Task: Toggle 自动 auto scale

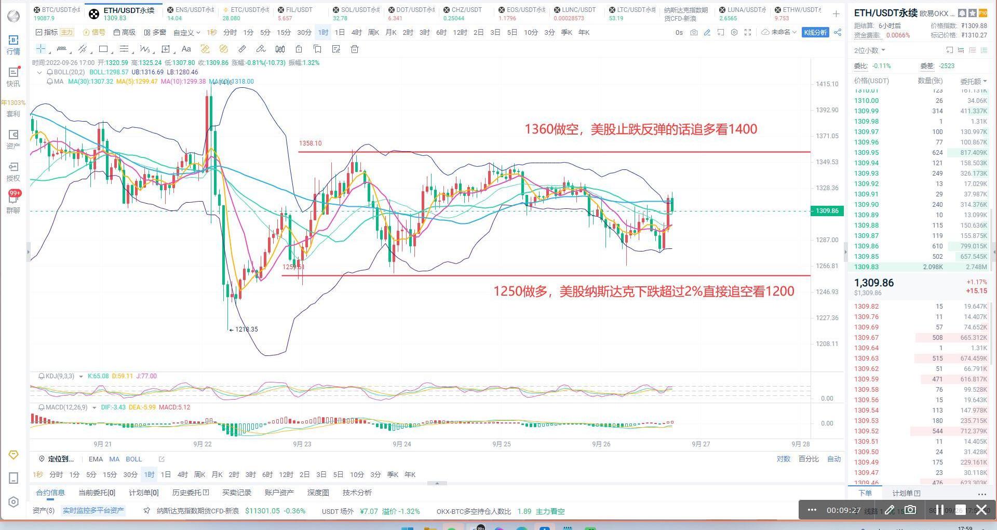Action: coord(834,459)
